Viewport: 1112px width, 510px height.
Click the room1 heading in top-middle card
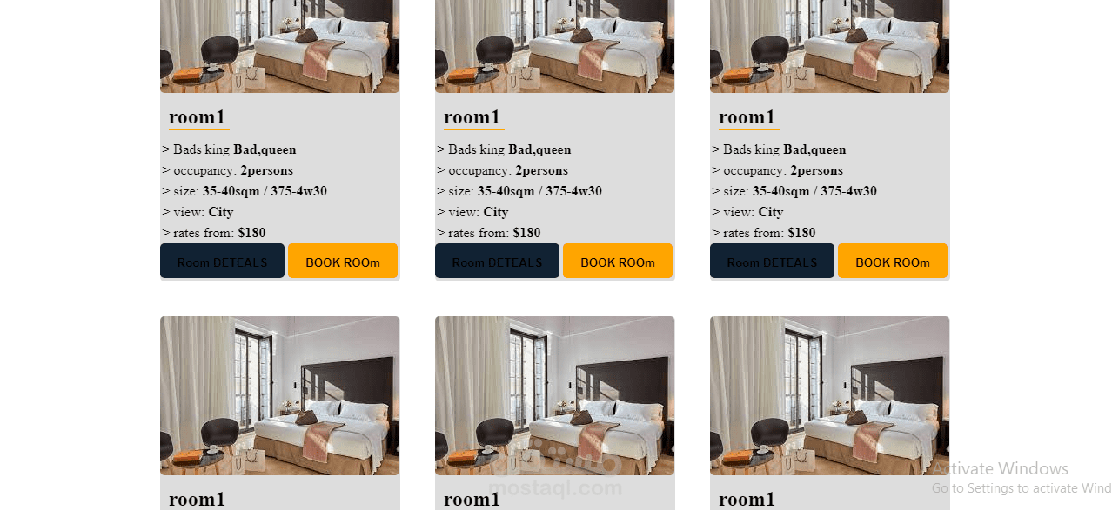(472, 117)
